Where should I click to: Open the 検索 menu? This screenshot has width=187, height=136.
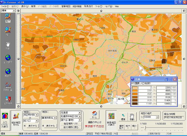coord(33,6)
